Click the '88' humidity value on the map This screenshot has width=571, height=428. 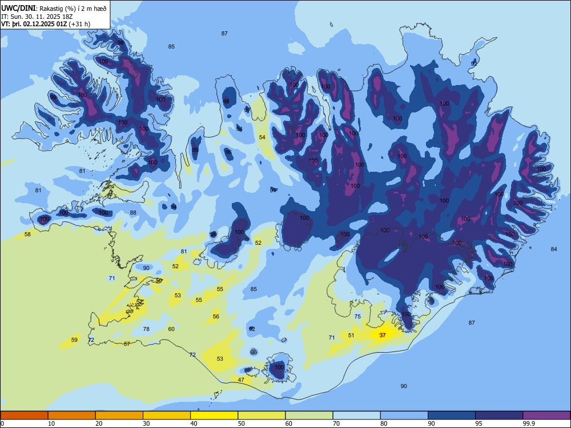[133, 212]
